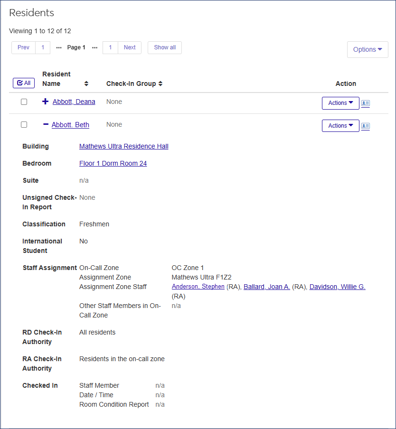Select all residents with All button
This screenshot has height=429, width=396.
(24, 83)
